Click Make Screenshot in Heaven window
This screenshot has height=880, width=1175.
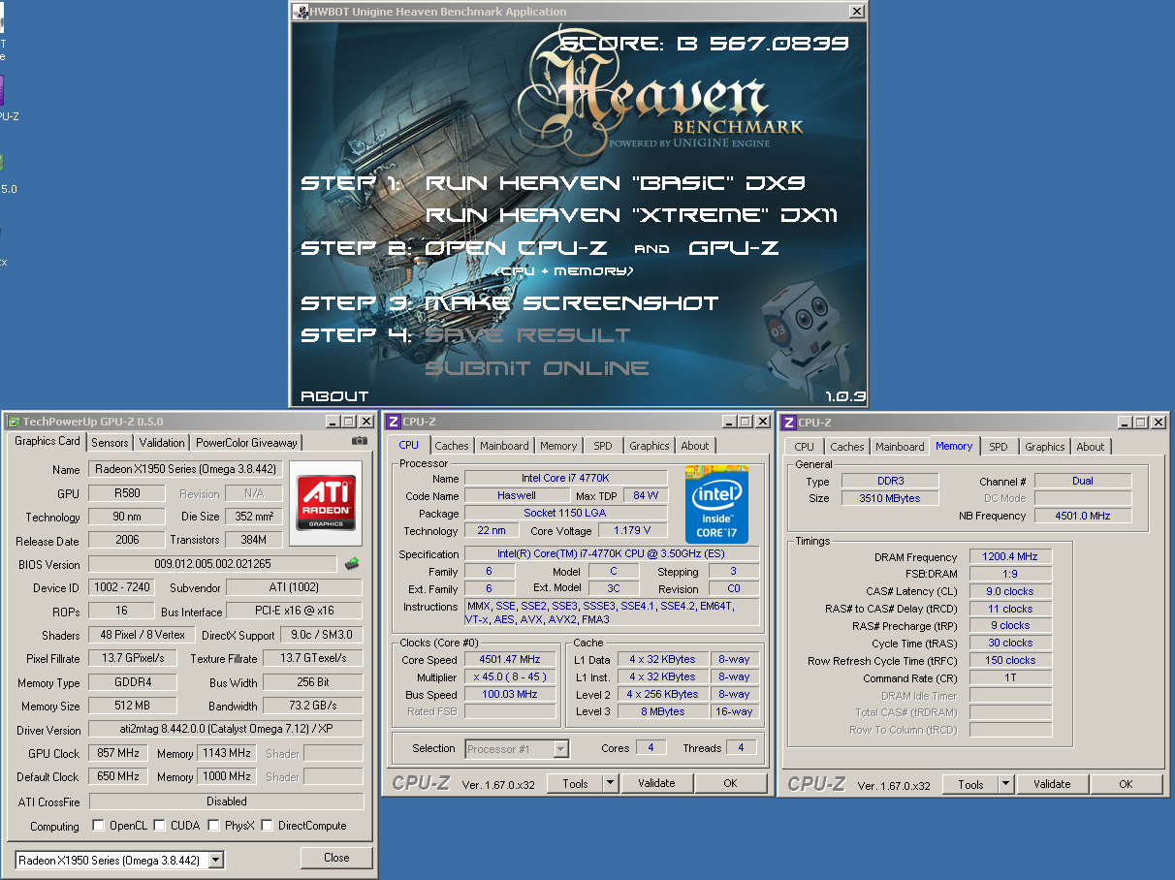(572, 303)
